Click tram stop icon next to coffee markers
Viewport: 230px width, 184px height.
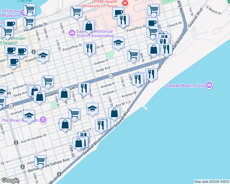click(x=34, y=52)
